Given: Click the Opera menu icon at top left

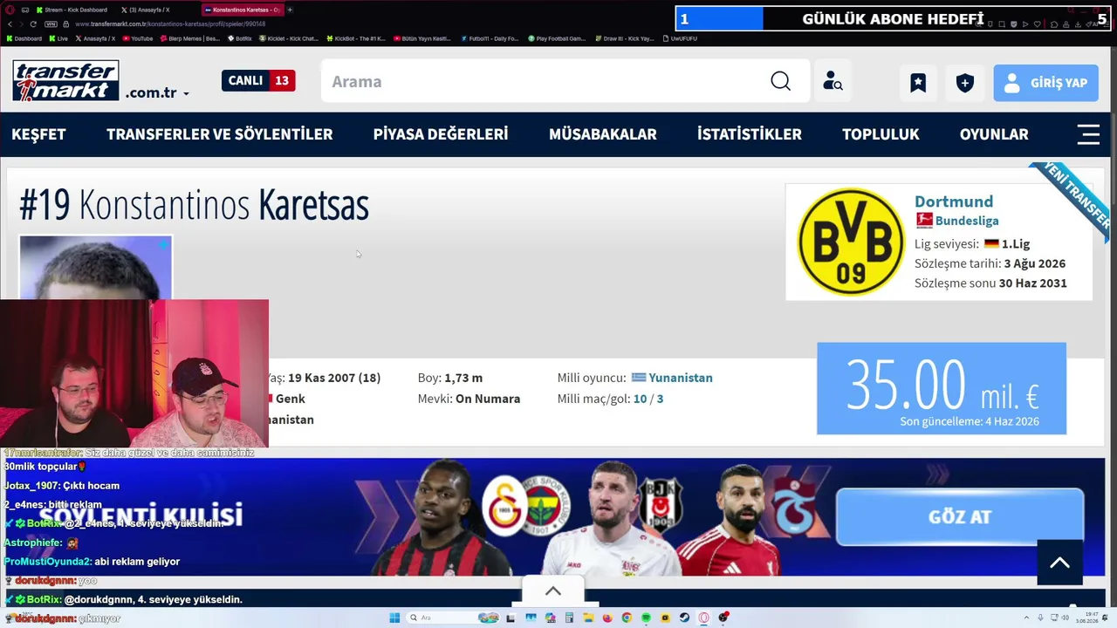Looking at the screenshot, I should pos(10,10).
